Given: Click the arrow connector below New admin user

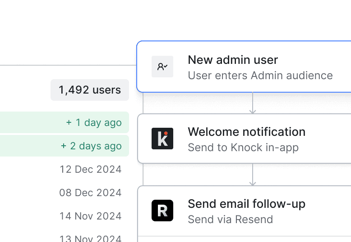Looking at the screenshot, I should 253,103.
